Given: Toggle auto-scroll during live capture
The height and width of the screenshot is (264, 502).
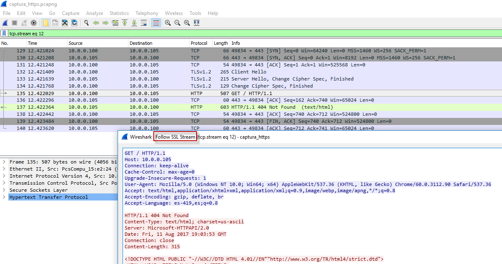Looking at the screenshot, I should tap(144, 23).
